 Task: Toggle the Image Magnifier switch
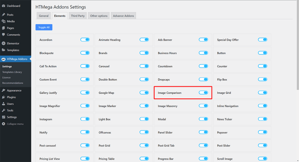pos(85,106)
